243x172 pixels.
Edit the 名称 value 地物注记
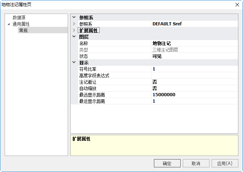(x=194, y=43)
